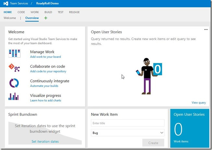Click the View query link
Image resolution: width=212 pixels, height=150 pixels.
coord(199,103)
